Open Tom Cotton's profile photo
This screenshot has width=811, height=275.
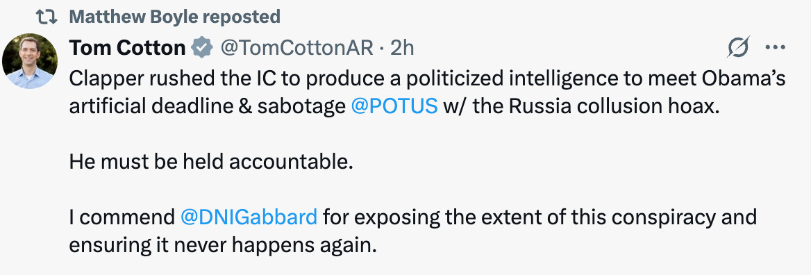[x=29, y=61]
